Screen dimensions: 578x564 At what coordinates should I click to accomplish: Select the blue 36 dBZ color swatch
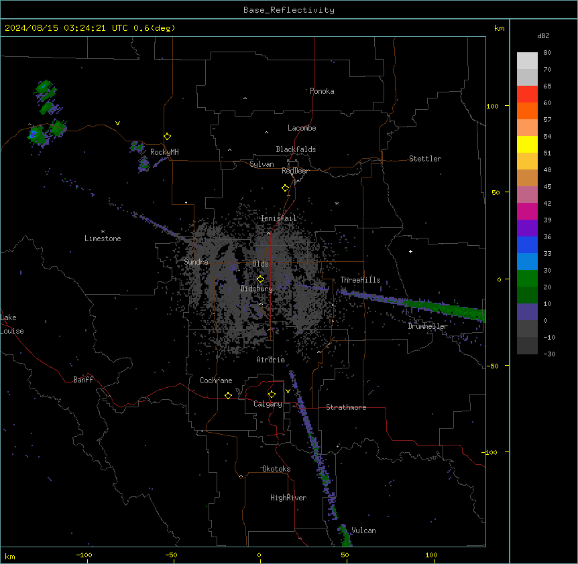(527, 244)
